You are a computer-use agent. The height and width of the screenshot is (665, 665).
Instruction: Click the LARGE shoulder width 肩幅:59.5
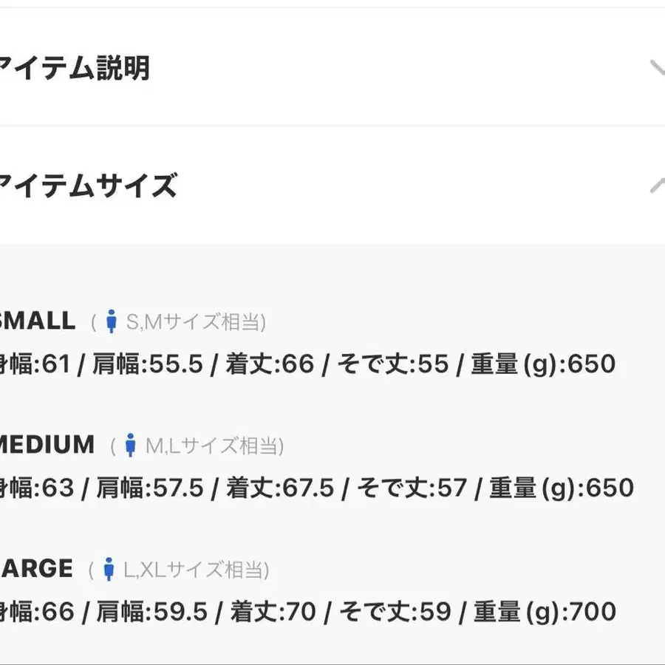152,612
